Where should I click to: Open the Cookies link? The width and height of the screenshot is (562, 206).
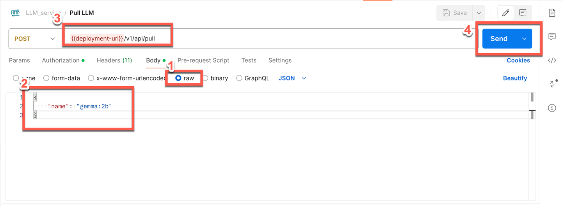coord(518,60)
